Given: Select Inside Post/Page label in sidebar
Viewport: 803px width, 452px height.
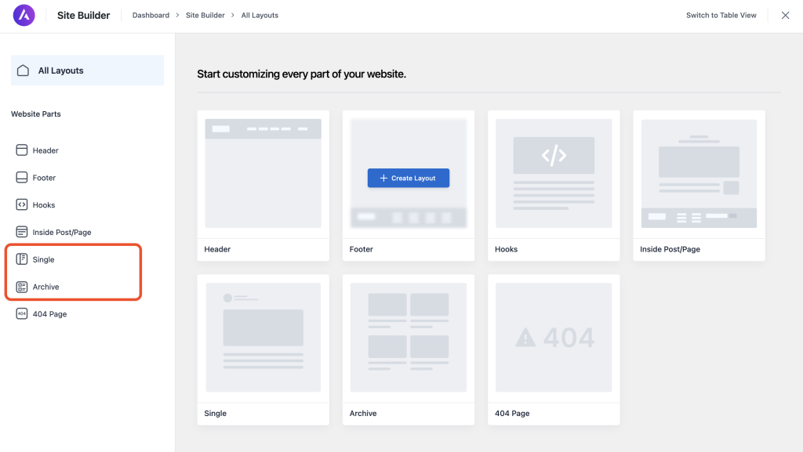Looking at the screenshot, I should pos(62,232).
